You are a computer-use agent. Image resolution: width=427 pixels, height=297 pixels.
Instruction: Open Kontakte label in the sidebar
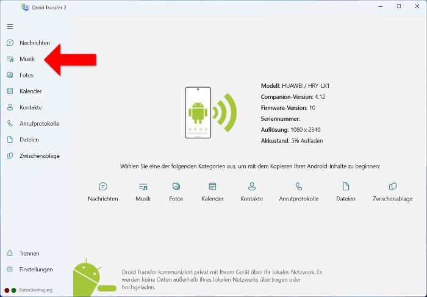pyautogui.click(x=30, y=107)
